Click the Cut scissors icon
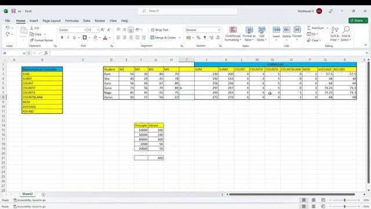The height and width of the screenshot is (209, 371). pyautogui.click(x=32, y=28)
